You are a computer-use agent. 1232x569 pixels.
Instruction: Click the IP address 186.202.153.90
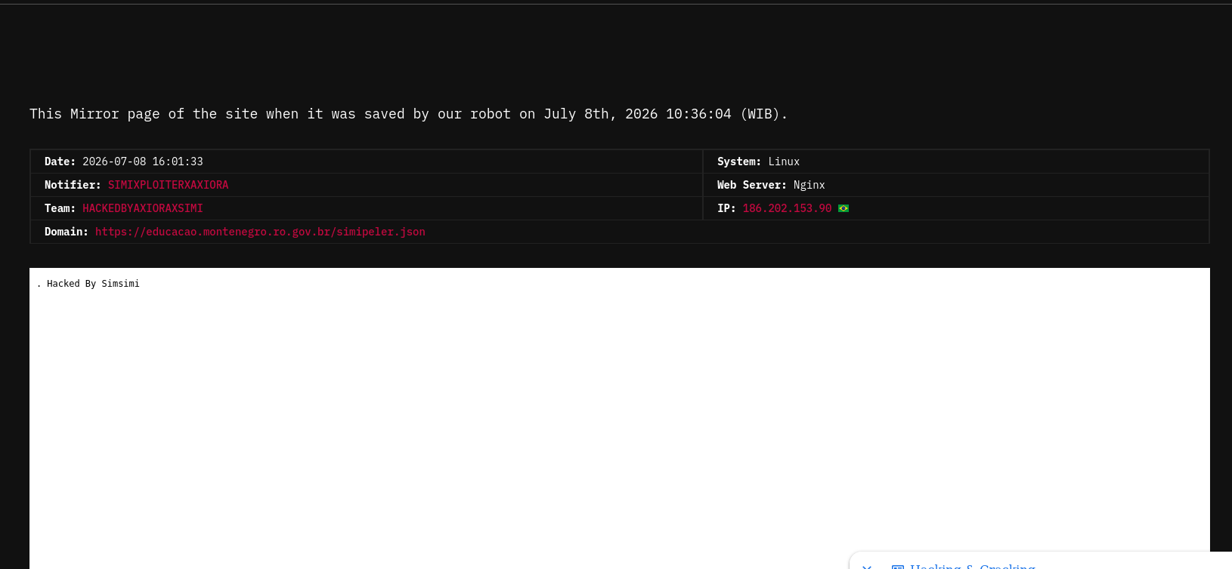[x=787, y=208]
